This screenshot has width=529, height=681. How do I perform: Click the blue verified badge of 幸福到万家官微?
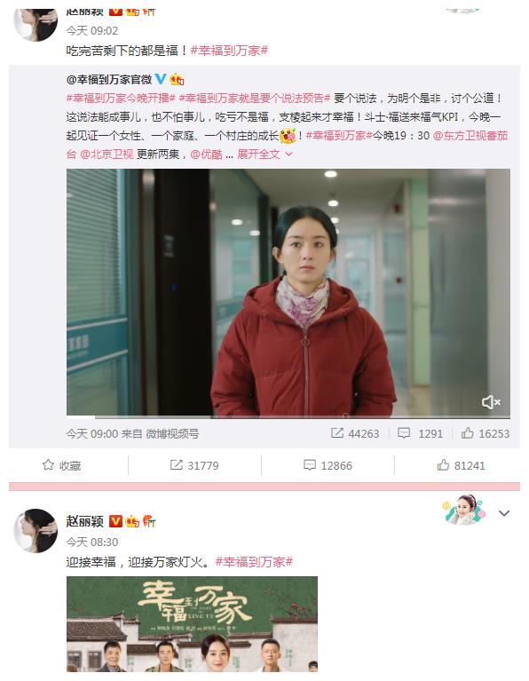coord(161,79)
